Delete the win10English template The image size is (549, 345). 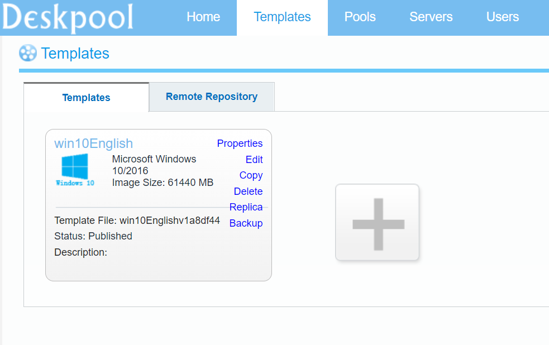coord(248,191)
